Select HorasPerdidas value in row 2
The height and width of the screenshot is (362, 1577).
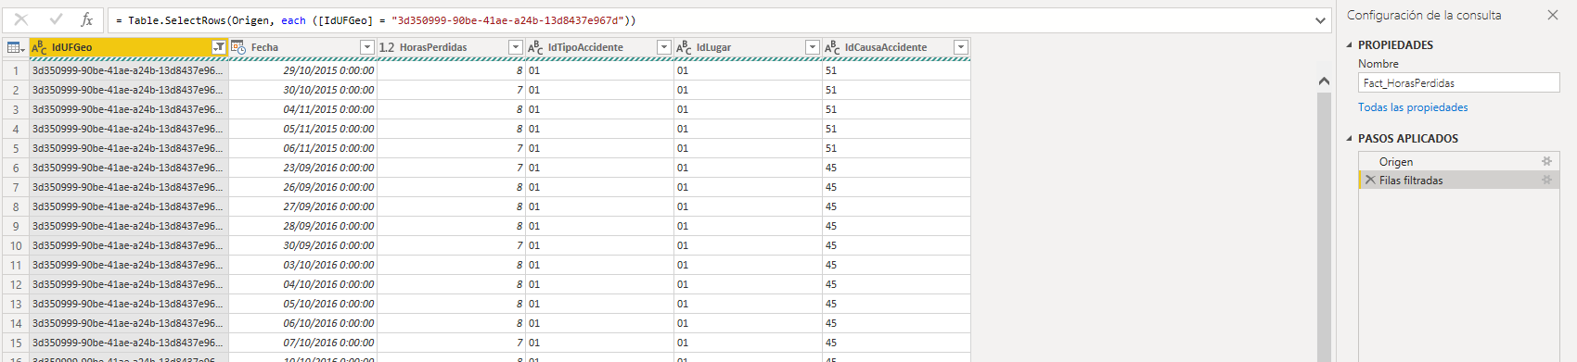pos(451,90)
